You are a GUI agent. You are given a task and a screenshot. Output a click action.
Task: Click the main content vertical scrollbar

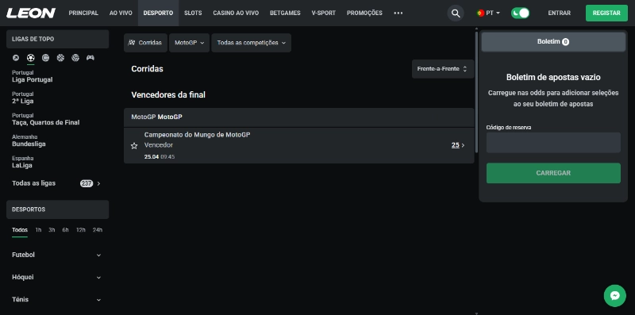[476, 91]
